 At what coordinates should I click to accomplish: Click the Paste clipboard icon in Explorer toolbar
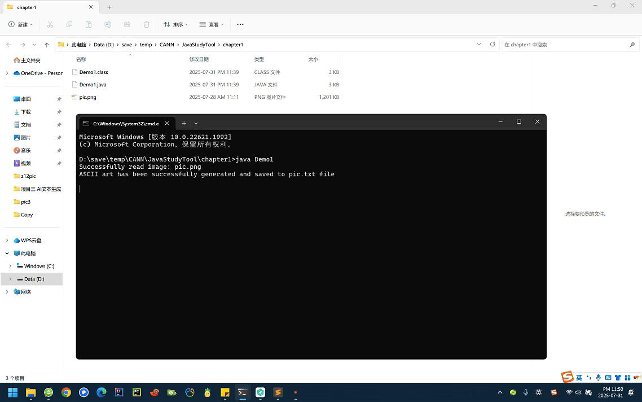point(89,25)
